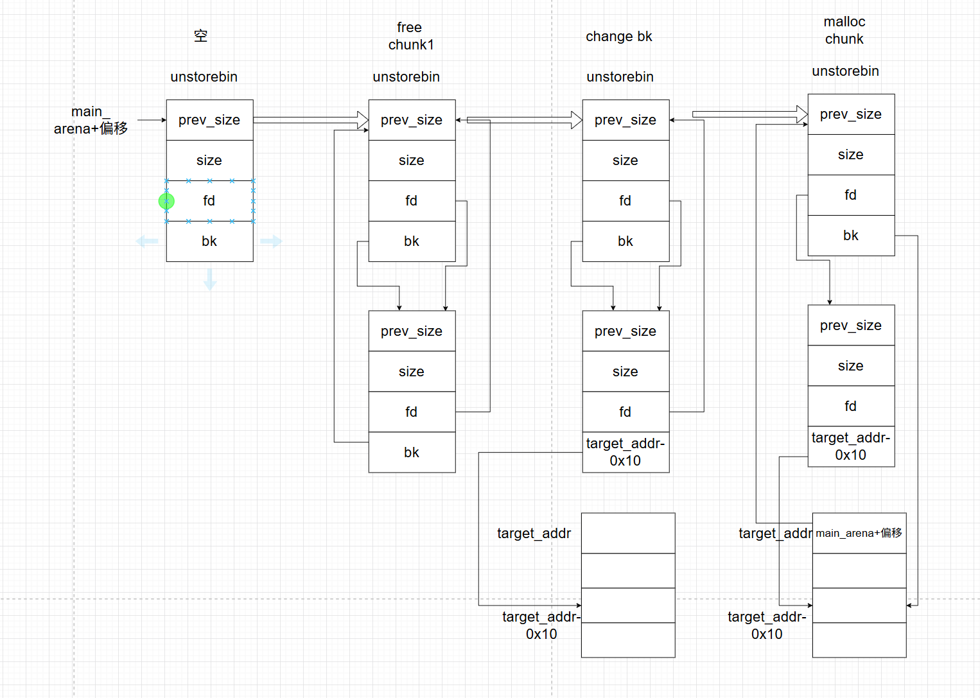Click the right-pointing light blue connect arrow
Image resolution: width=980 pixels, height=698 pixels.
pyautogui.click(x=271, y=241)
